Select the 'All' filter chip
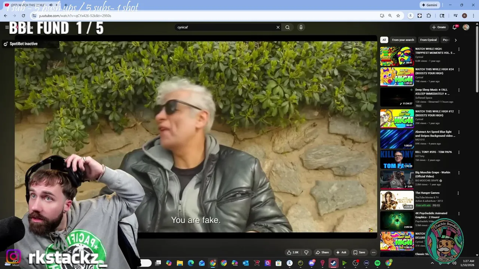The image size is (479, 269). 384,40
